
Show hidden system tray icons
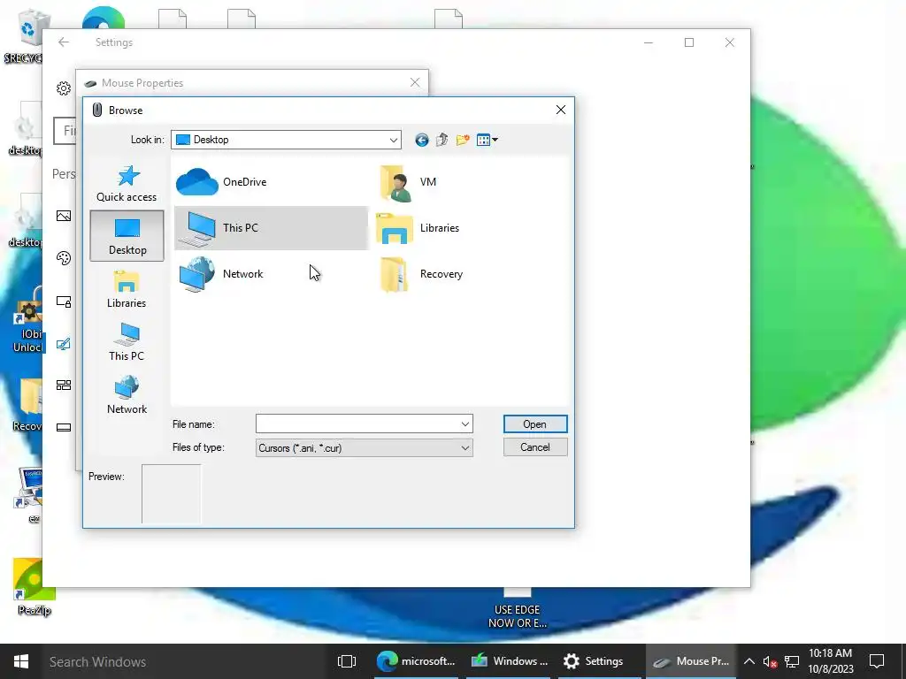(749, 661)
